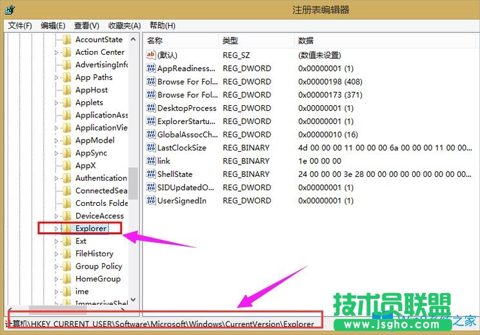This screenshot has height=335, width=480.
Task: Select the AppX folder icon
Action: point(67,165)
